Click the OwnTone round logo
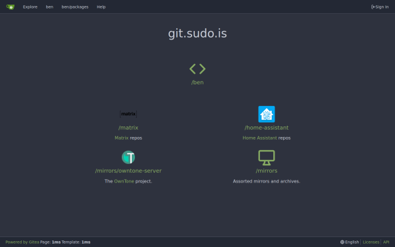This screenshot has width=395, height=247. tap(128, 157)
